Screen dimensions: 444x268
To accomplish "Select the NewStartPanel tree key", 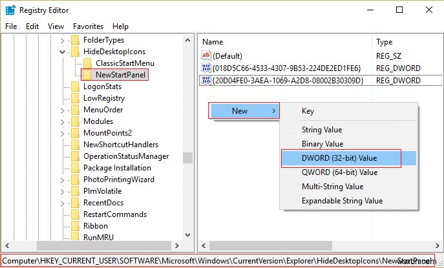I will [120, 75].
